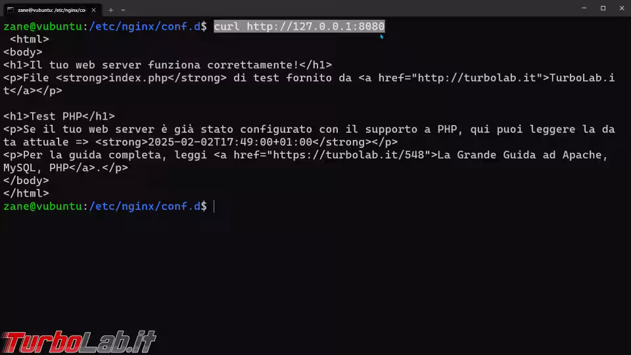The image size is (631, 355).
Task: Click the 2025-02-02T17:49:00+01:00 timestamp
Action: (x=230, y=142)
